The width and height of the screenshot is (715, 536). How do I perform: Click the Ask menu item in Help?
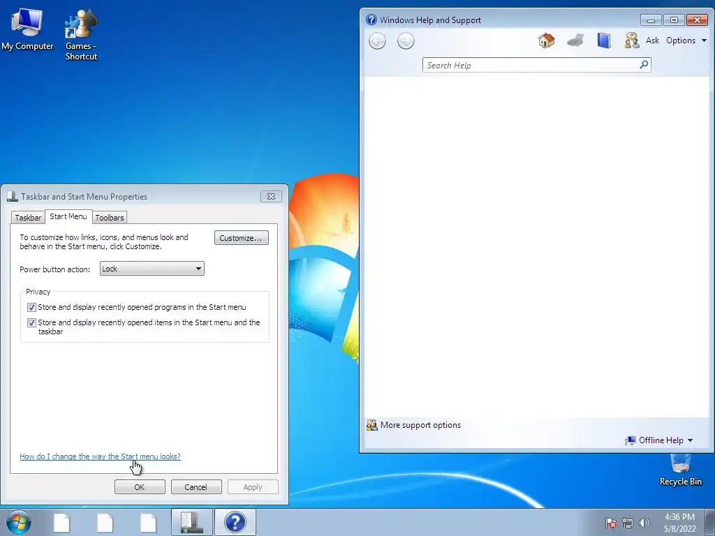point(652,40)
